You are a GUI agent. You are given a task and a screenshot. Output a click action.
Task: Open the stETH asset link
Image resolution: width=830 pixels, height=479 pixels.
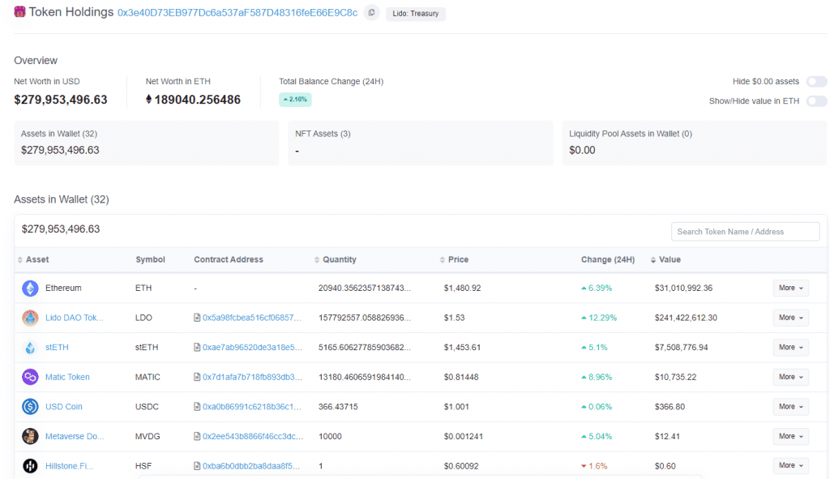57,347
